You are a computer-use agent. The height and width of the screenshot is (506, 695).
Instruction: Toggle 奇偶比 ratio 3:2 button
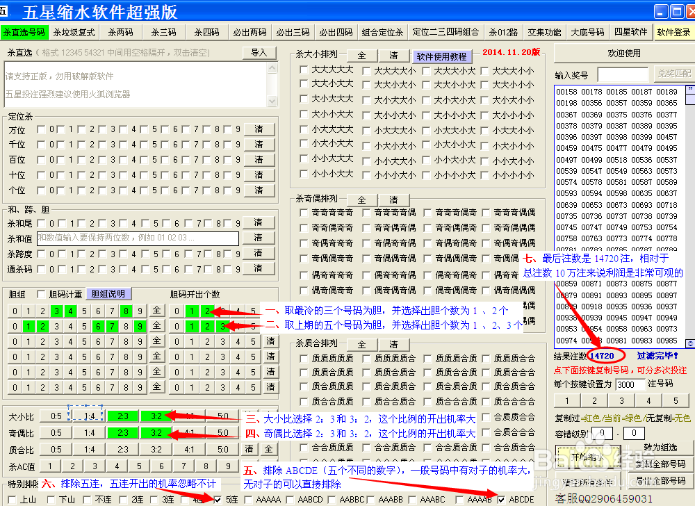coord(156,433)
